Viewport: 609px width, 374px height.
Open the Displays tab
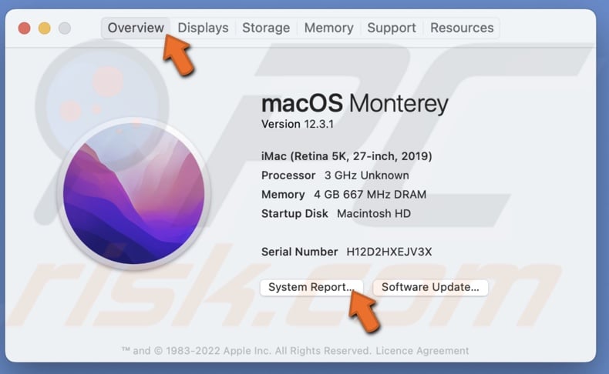(203, 28)
